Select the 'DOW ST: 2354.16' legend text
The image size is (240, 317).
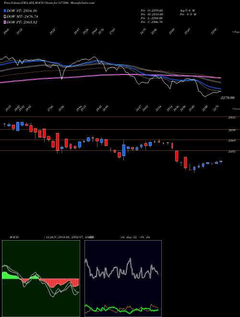tap(22, 11)
